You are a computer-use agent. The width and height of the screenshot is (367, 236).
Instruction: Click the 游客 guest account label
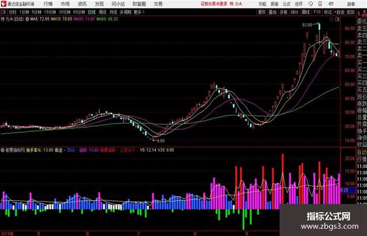pos(351,4)
